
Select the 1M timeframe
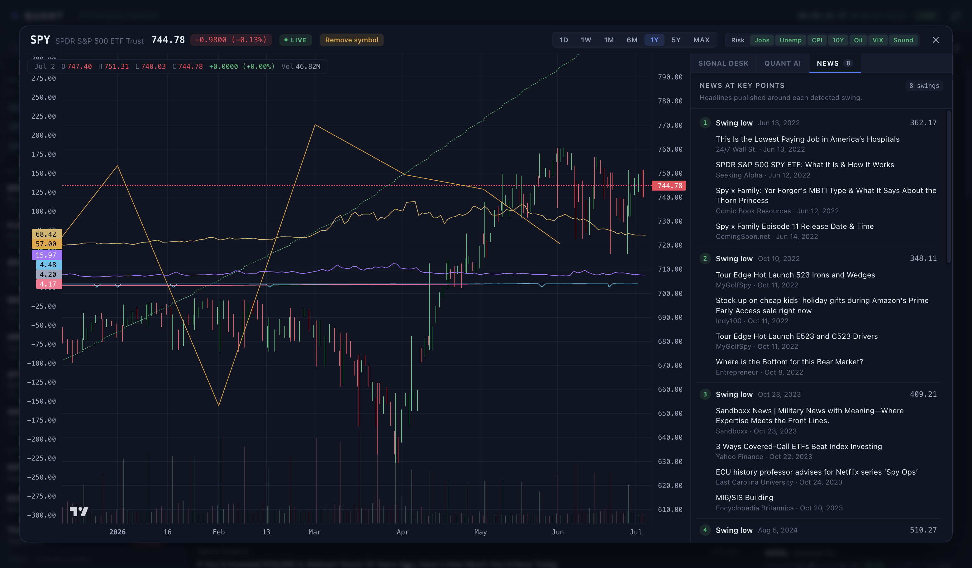click(x=609, y=40)
